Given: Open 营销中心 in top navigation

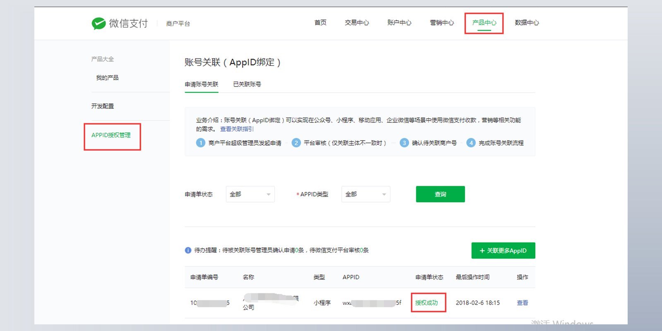Looking at the screenshot, I should [442, 23].
